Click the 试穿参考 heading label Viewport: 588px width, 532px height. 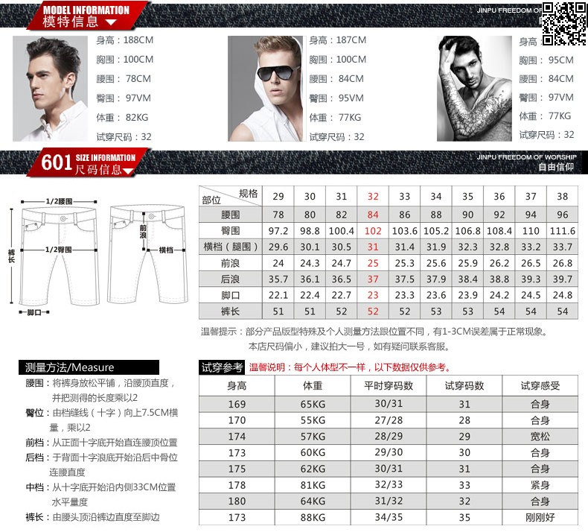pos(222,367)
